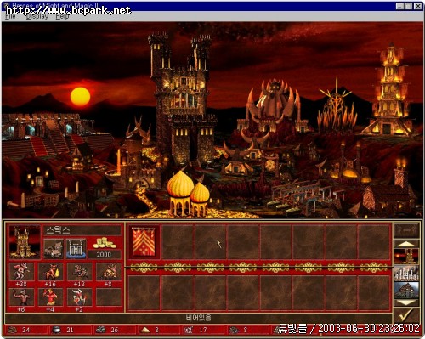This screenshot has width=425, height=339.
Task: Click the gold coins income icon
Action: (105, 243)
